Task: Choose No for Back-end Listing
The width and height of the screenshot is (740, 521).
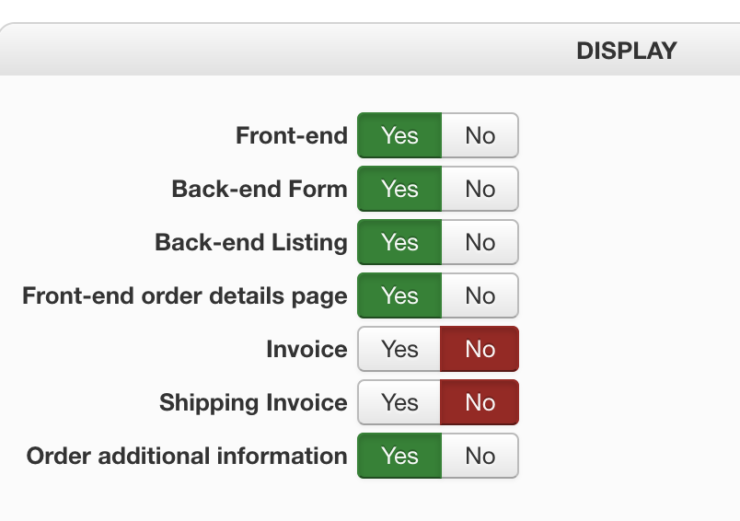Action: coord(480,242)
